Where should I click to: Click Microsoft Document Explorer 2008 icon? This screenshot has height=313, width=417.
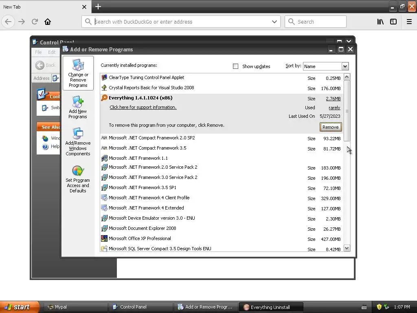click(104, 228)
